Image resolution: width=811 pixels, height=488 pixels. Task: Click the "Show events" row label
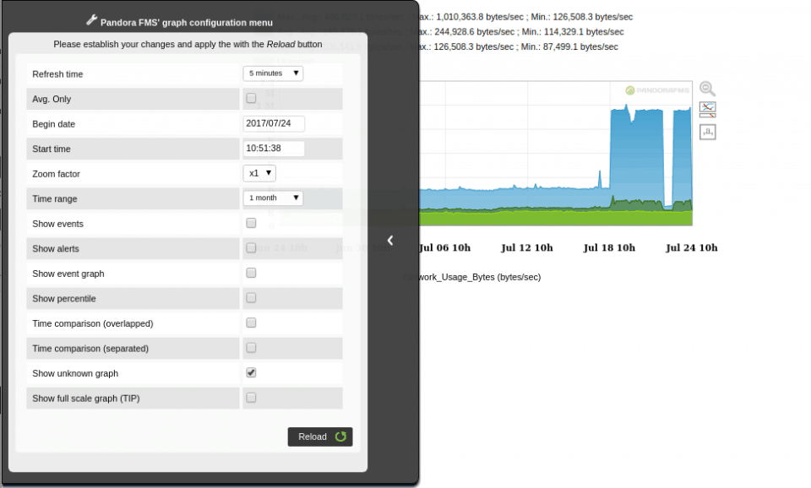tap(58, 224)
